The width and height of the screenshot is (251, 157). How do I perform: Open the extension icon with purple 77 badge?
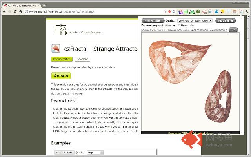(180, 12)
